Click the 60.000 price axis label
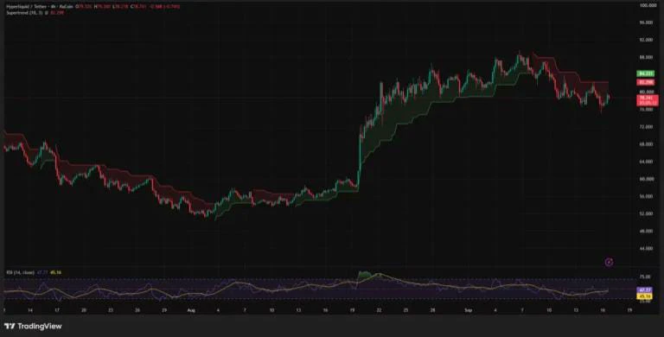 tap(647, 179)
